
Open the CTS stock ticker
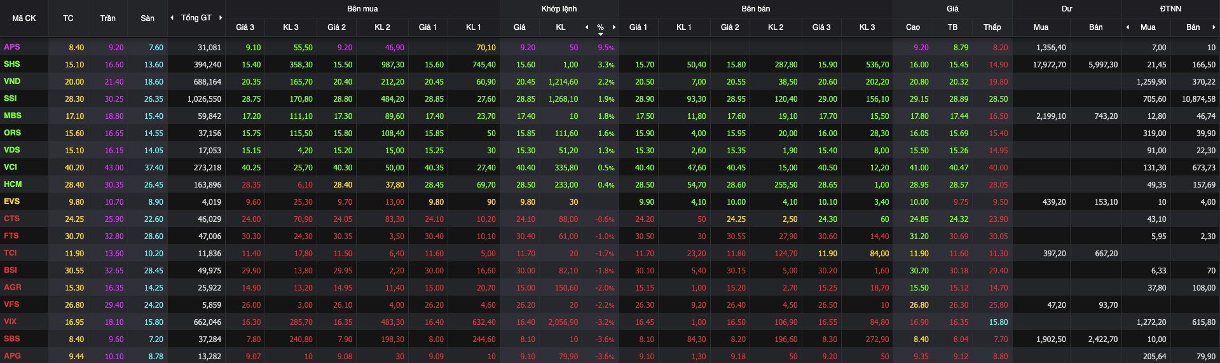(x=12, y=219)
